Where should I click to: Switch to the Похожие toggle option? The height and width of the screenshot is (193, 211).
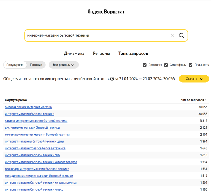tap(36, 65)
